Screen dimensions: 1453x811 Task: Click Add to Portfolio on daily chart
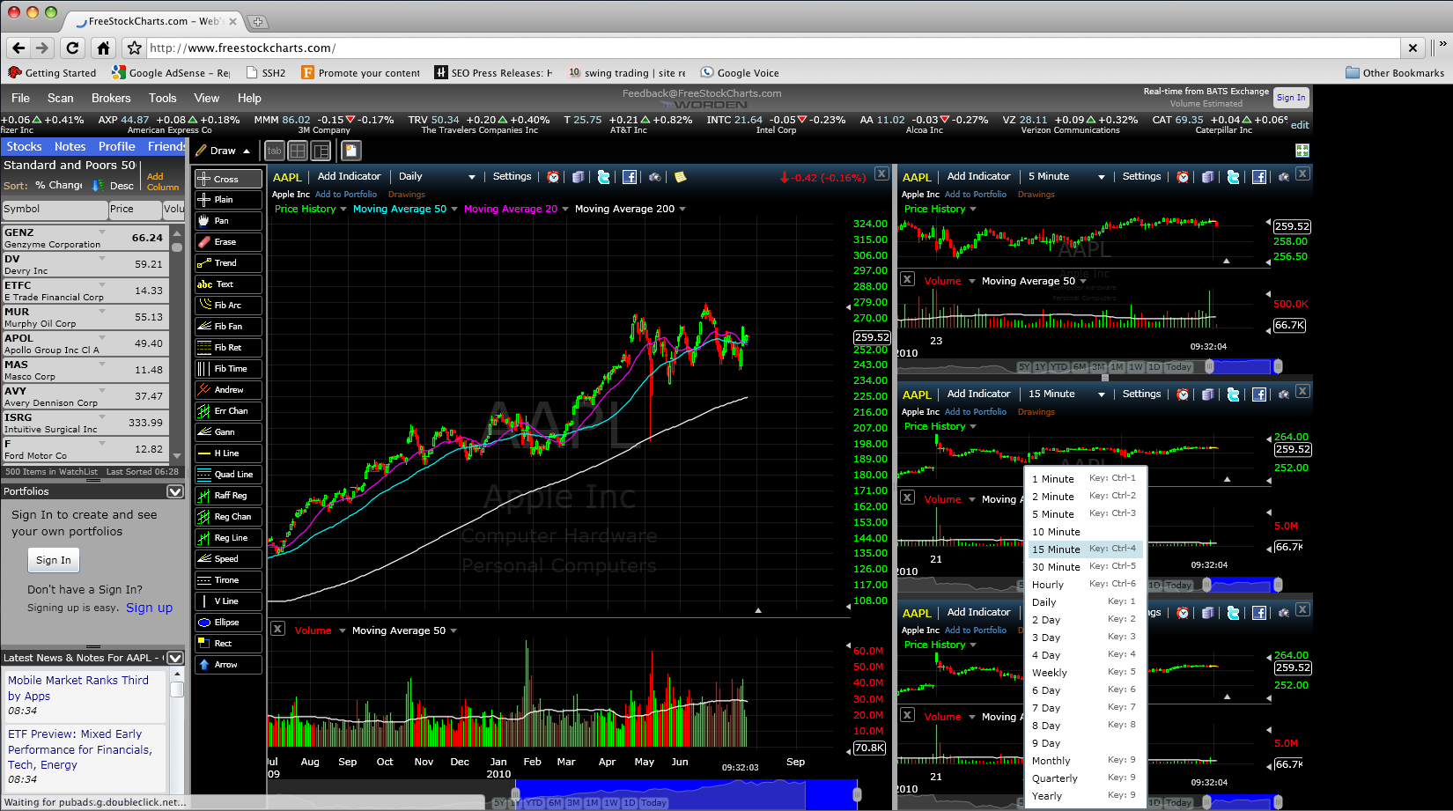coord(346,195)
